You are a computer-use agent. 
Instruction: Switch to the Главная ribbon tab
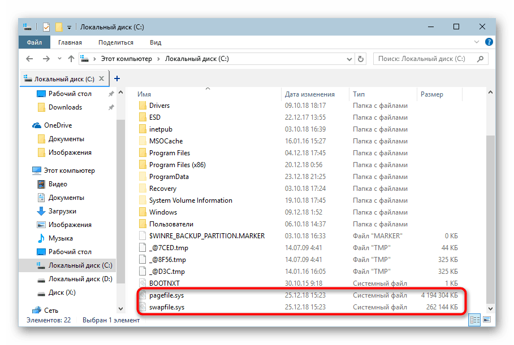(70, 42)
